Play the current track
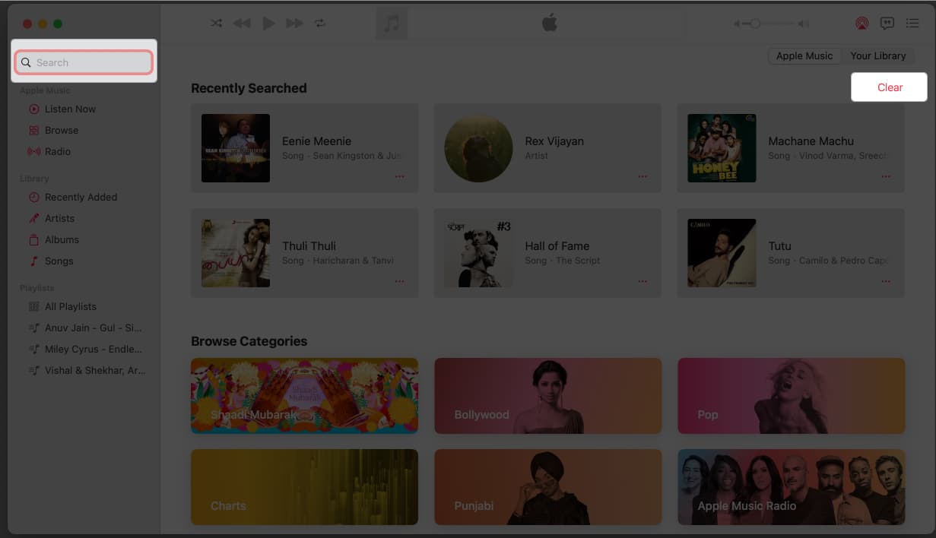The width and height of the screenshot is (936, 538). pos(268,24)
